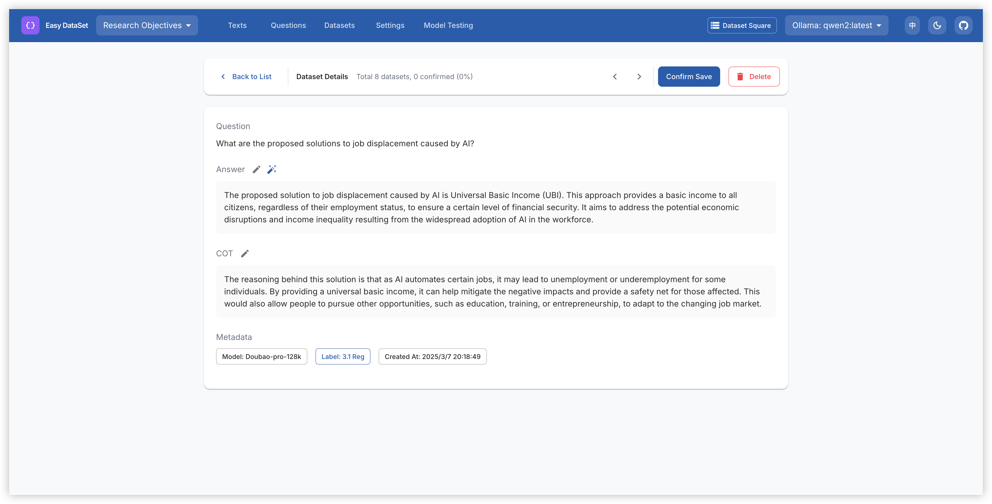
Task: Toggle dark mode moon icon
Action: tap(937, 25)
